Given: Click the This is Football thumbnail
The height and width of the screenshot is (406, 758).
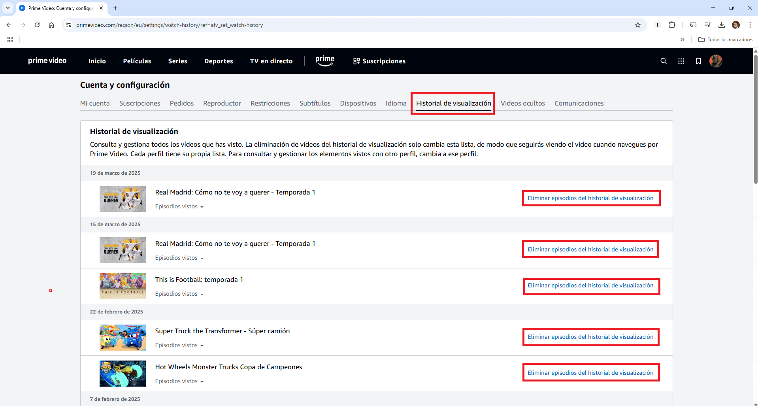Looking at the screenshot, I should [123, 286].
